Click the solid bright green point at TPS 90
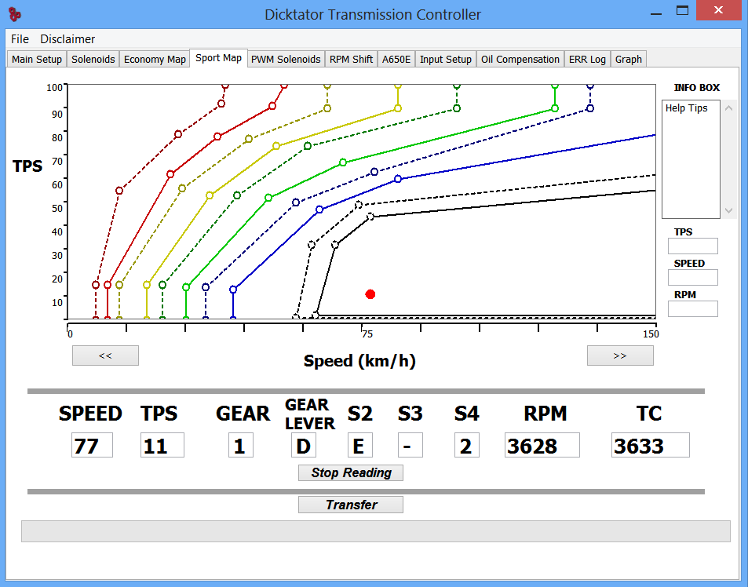748x587 pixels. pos(555,108)
